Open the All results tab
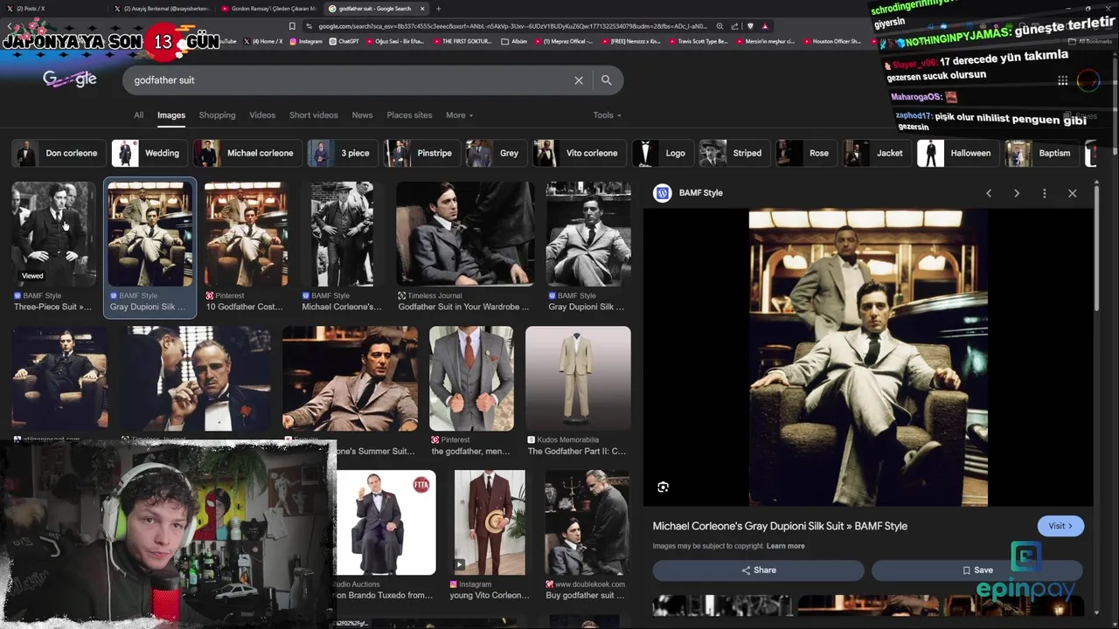This screenshot has width=1119, height=629. [138, 115]
